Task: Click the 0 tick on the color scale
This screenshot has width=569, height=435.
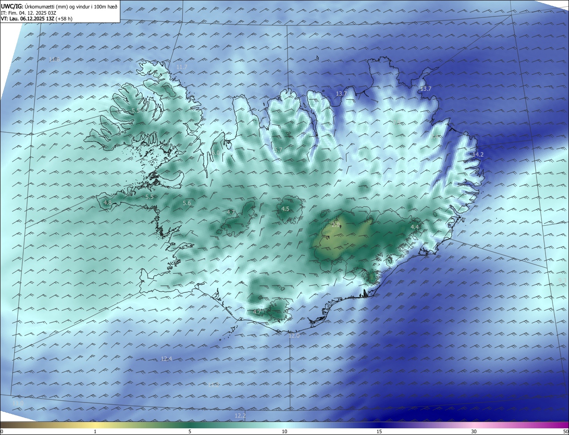Action: point(2,431)
